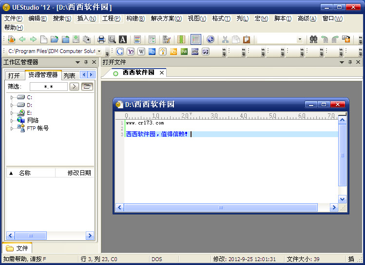The width and height of the screenshot is (365, 265).
Task: Toggle pin on 打开文件 panel
Action: point(350,62)
